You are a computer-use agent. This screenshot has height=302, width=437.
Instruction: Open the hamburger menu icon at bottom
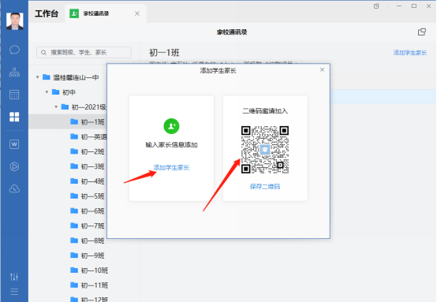(14, 292)
